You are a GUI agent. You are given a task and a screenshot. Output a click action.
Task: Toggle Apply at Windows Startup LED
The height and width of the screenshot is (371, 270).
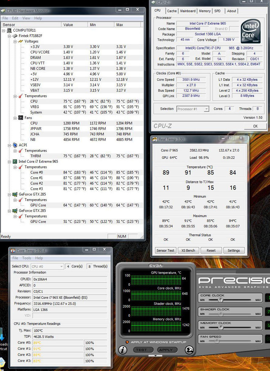point(127,342)
